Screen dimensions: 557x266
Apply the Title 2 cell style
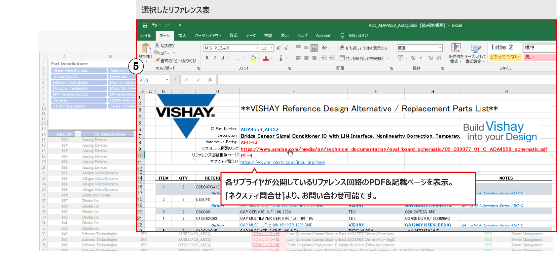coord(505,48)
